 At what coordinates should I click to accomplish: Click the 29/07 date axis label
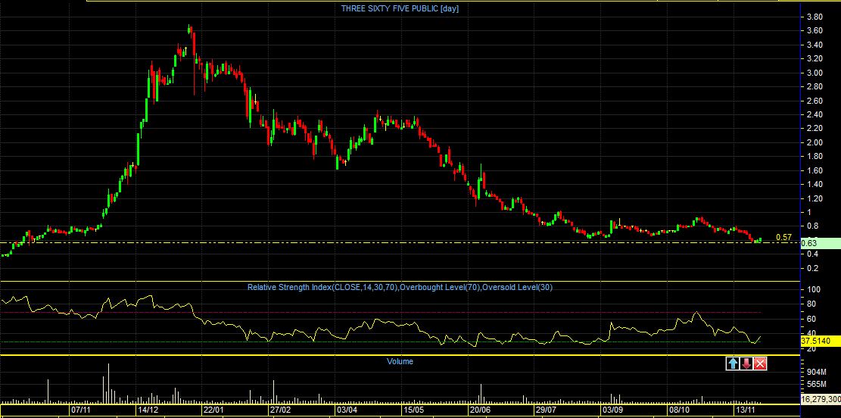click(x=546, y=410)
